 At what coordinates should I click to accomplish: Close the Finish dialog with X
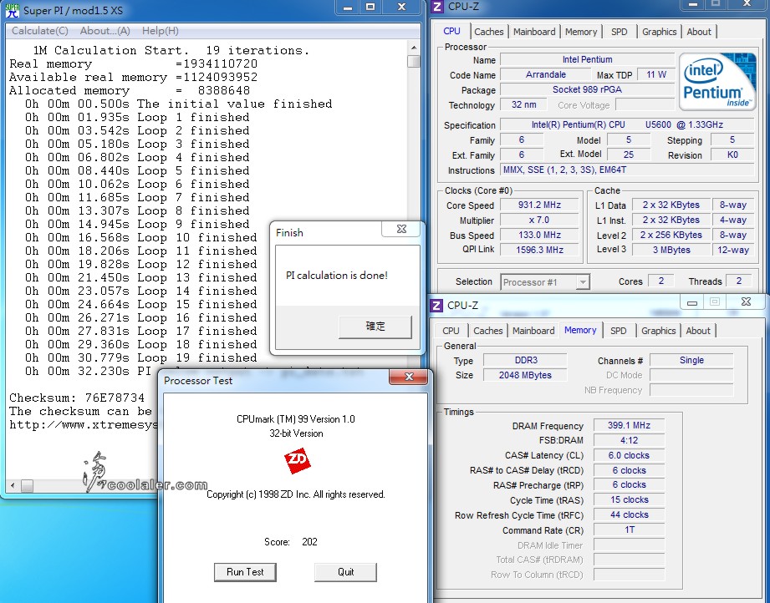(401, 229)
